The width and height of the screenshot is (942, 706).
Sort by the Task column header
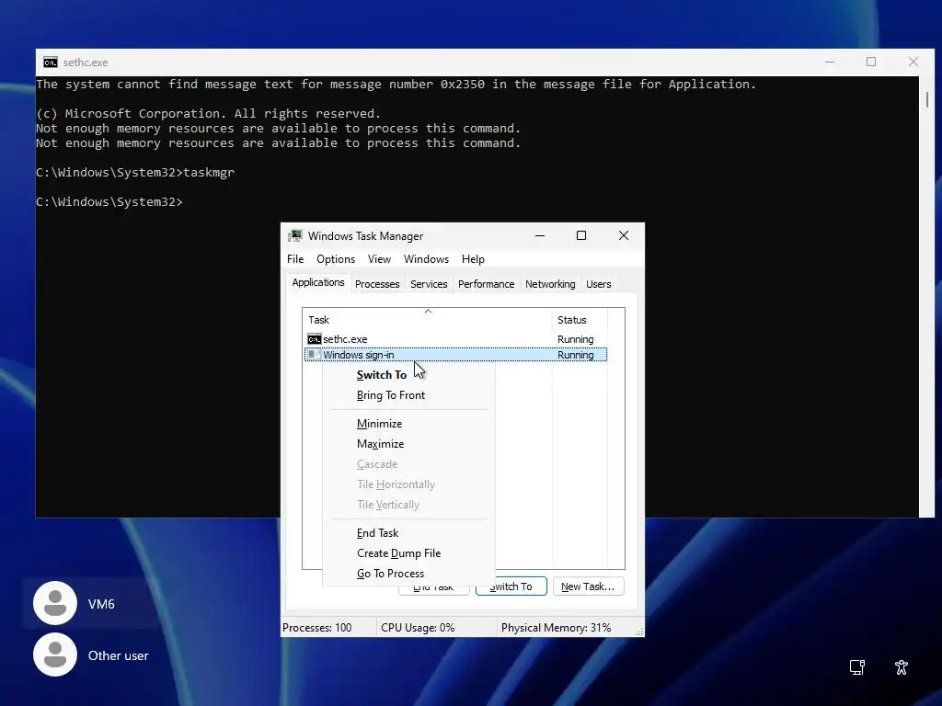427,320
